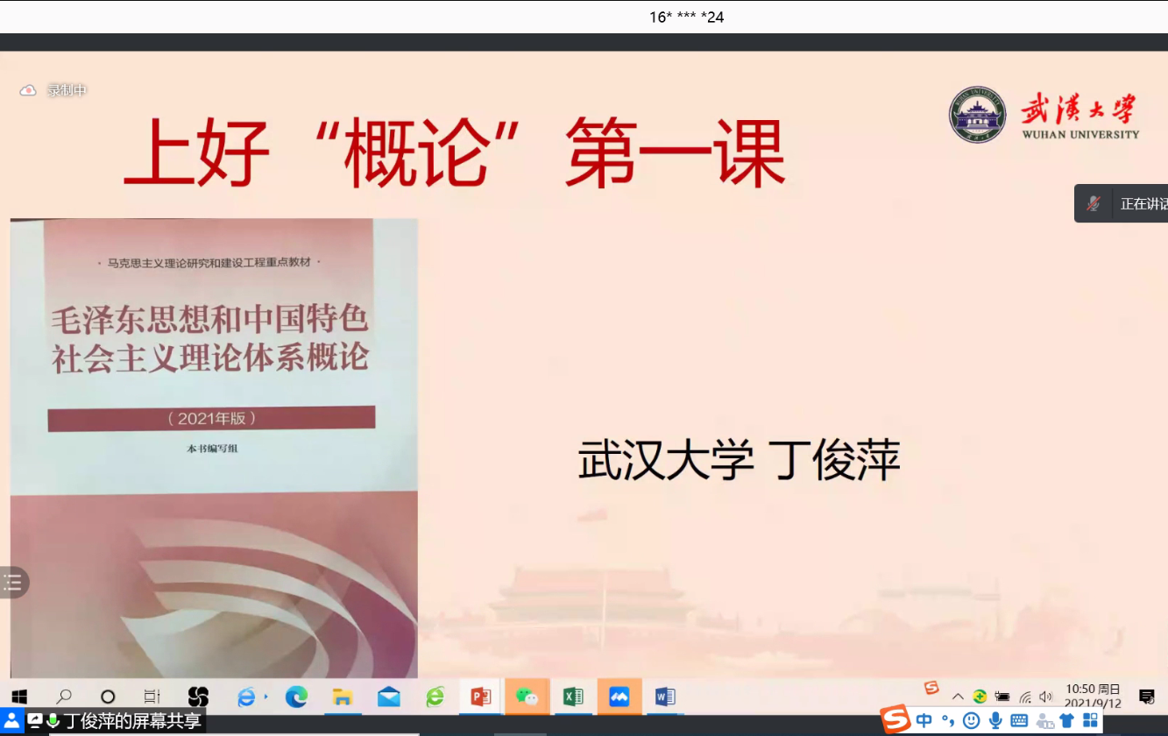The height and width of the screenshot is (736, 1168).
Task: Expand hidden system tray icons
Action: [958, 697]
